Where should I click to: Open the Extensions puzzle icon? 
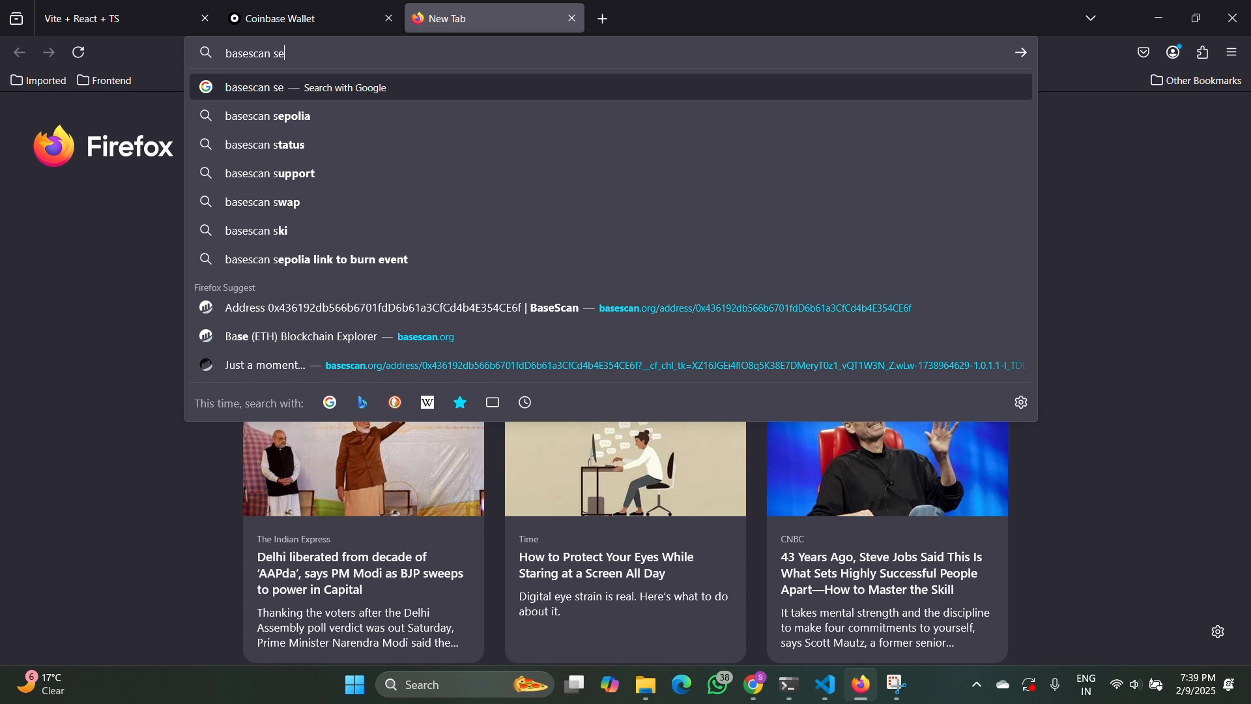pos(1203,52)
